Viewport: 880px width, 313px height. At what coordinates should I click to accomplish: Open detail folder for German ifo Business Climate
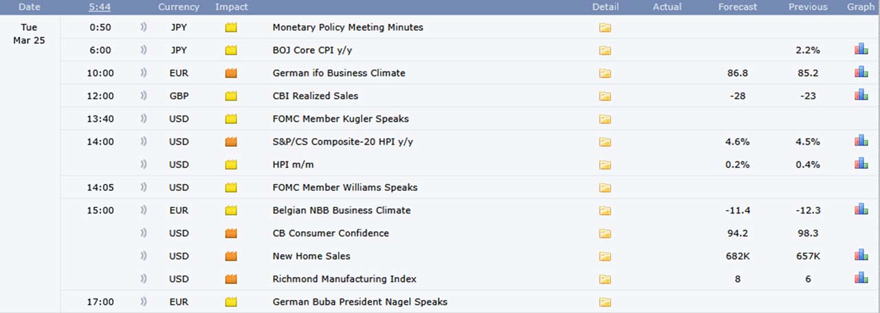(605, 73)
